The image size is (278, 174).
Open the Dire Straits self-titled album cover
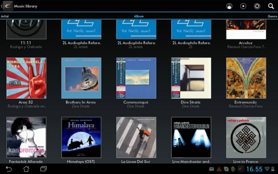pos(191,78)
